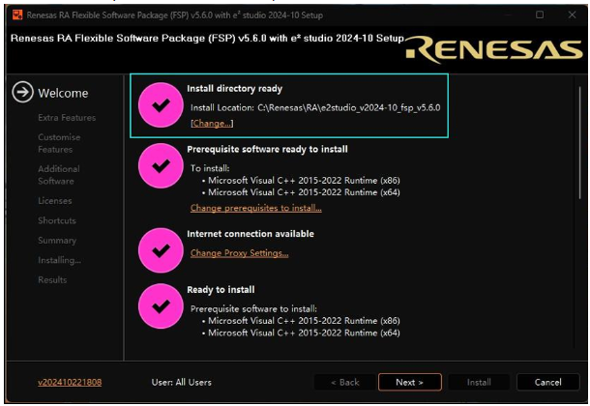This screenshot has width=590, height=406.
Task: Click the 'Ready to install' heading
Action: (221, 290)
